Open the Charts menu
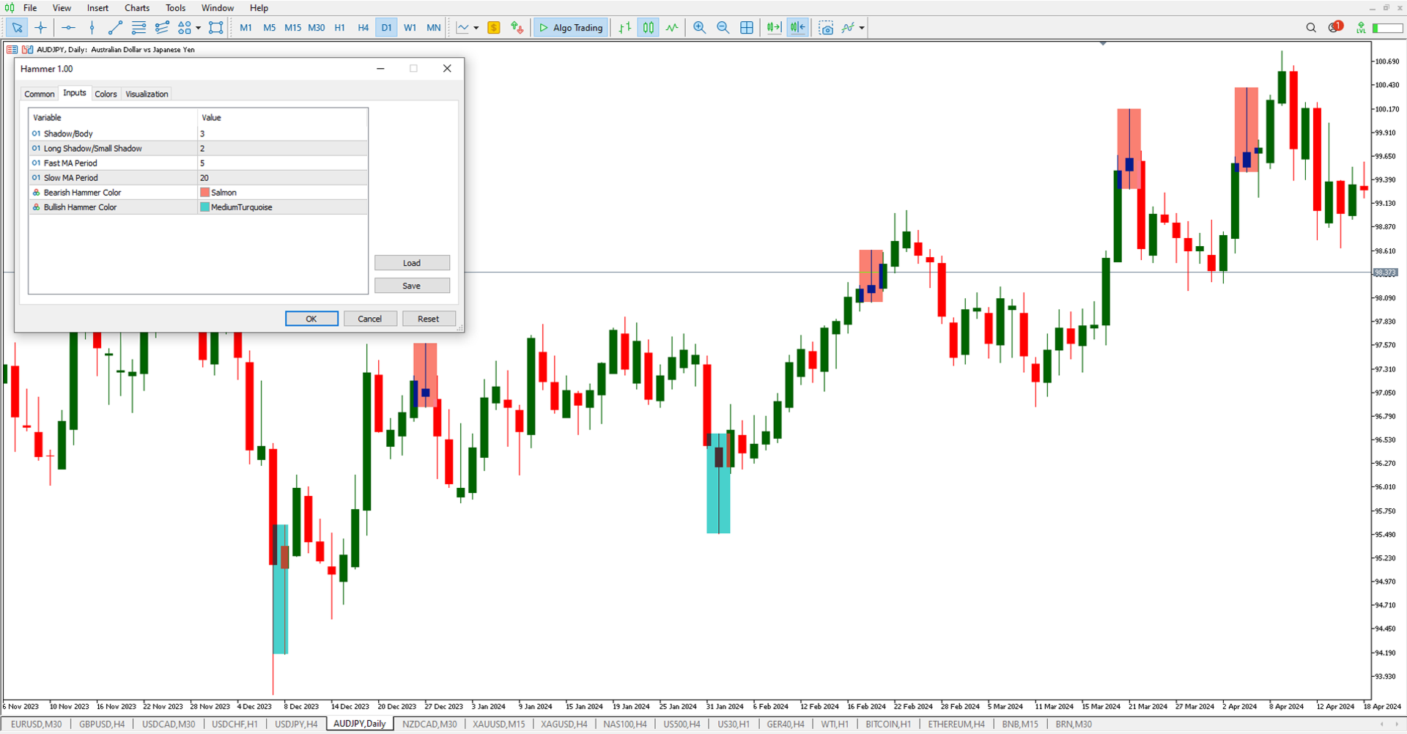 [136, 8]
